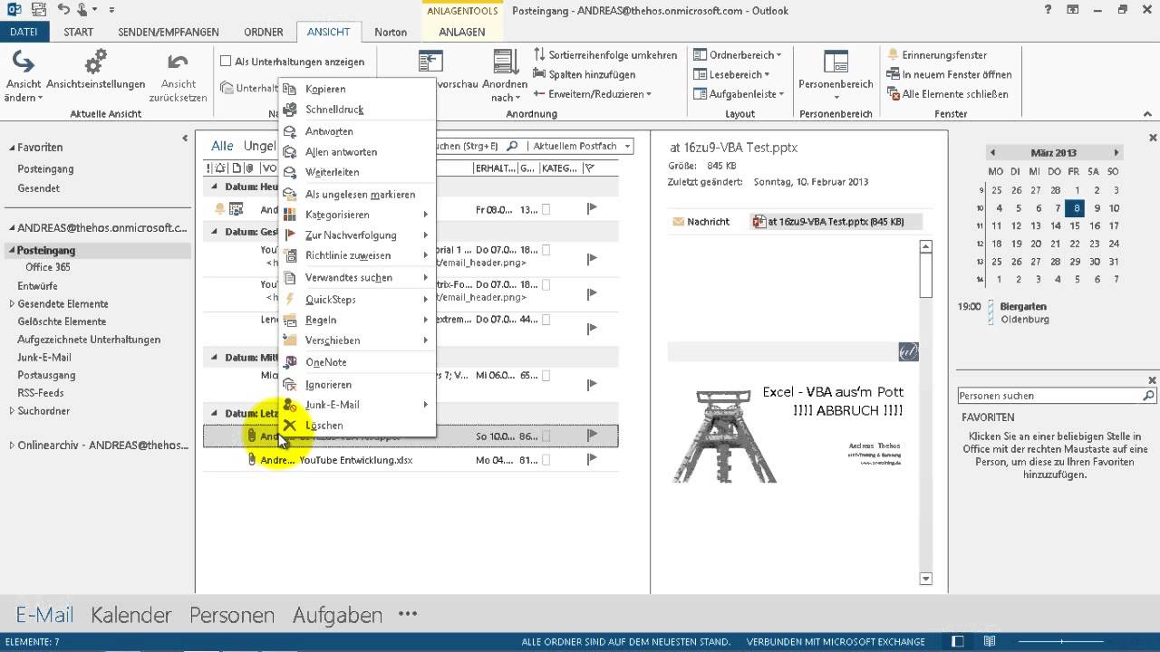Open Verschieben submenu

(x=357, y=340)
